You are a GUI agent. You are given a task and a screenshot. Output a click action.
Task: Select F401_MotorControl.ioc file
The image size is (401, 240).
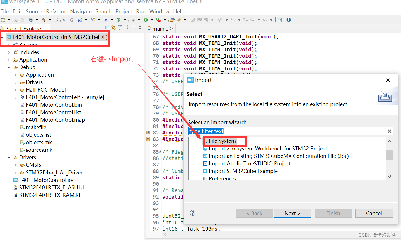(44, 180)
